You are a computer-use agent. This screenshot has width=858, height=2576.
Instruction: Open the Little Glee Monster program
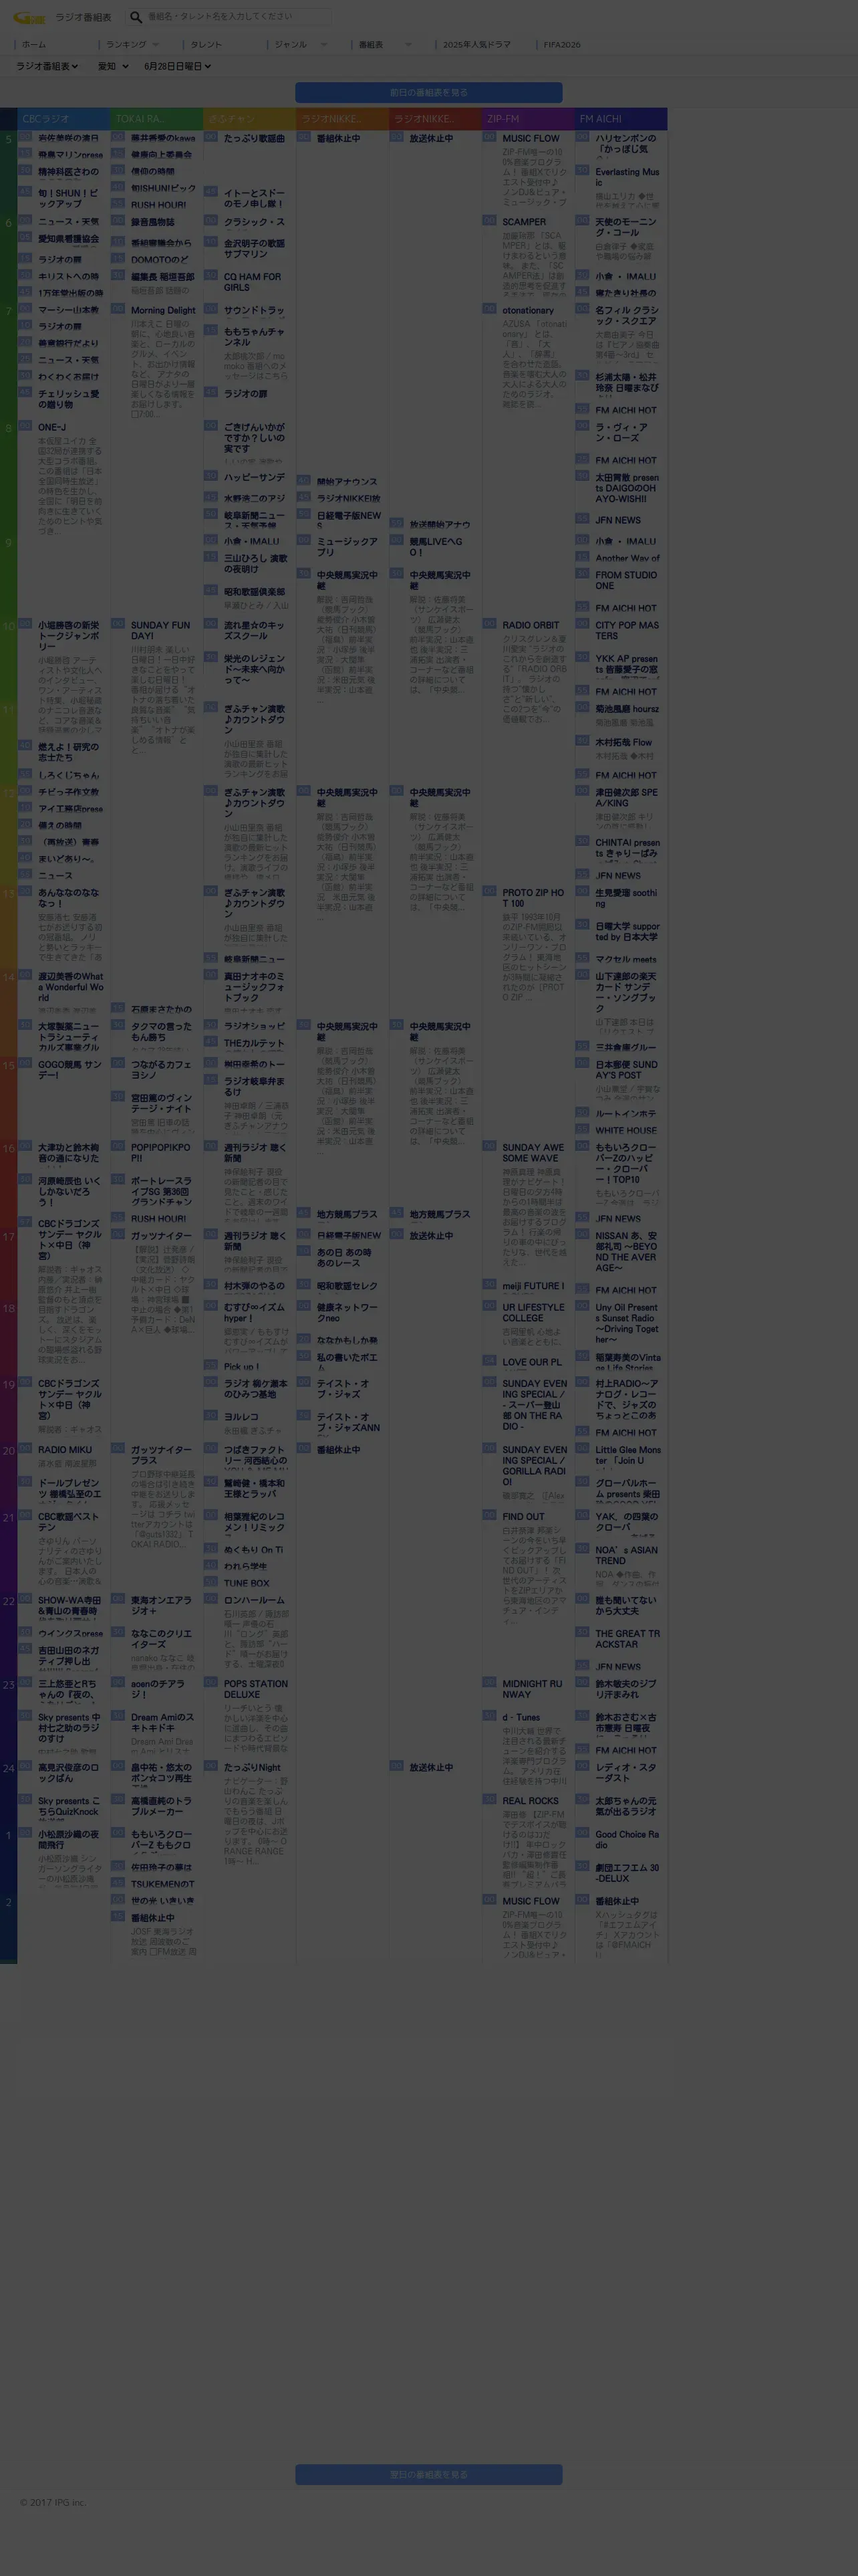tap(627, 1455)
